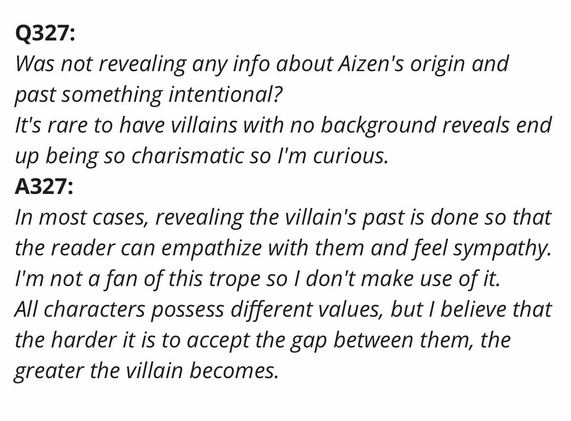
Task: Click the word trope in the answer
Action: 235,279
